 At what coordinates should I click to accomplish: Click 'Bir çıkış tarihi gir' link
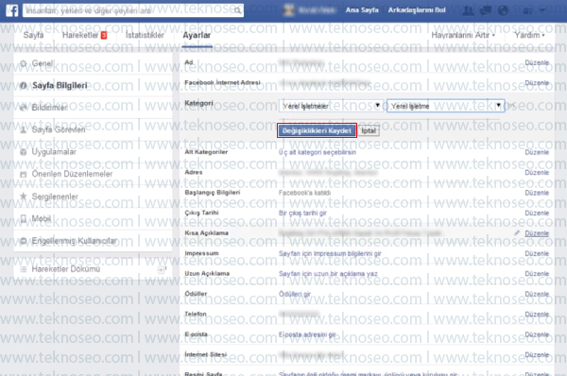(x=302, y=213)
